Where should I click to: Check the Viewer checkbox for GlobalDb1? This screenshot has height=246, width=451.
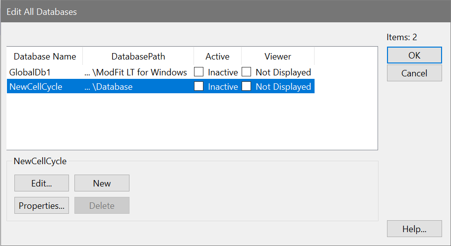coord(247,72)
